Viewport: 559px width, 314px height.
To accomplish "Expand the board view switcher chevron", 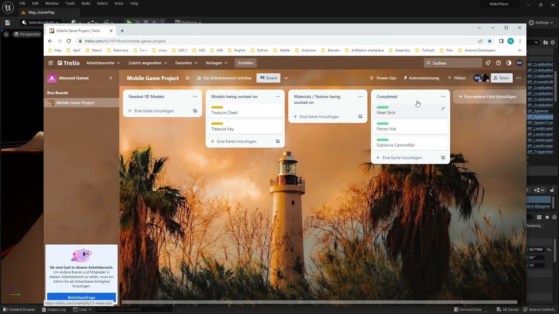I will pyautogui.click(x=286, y=78).
